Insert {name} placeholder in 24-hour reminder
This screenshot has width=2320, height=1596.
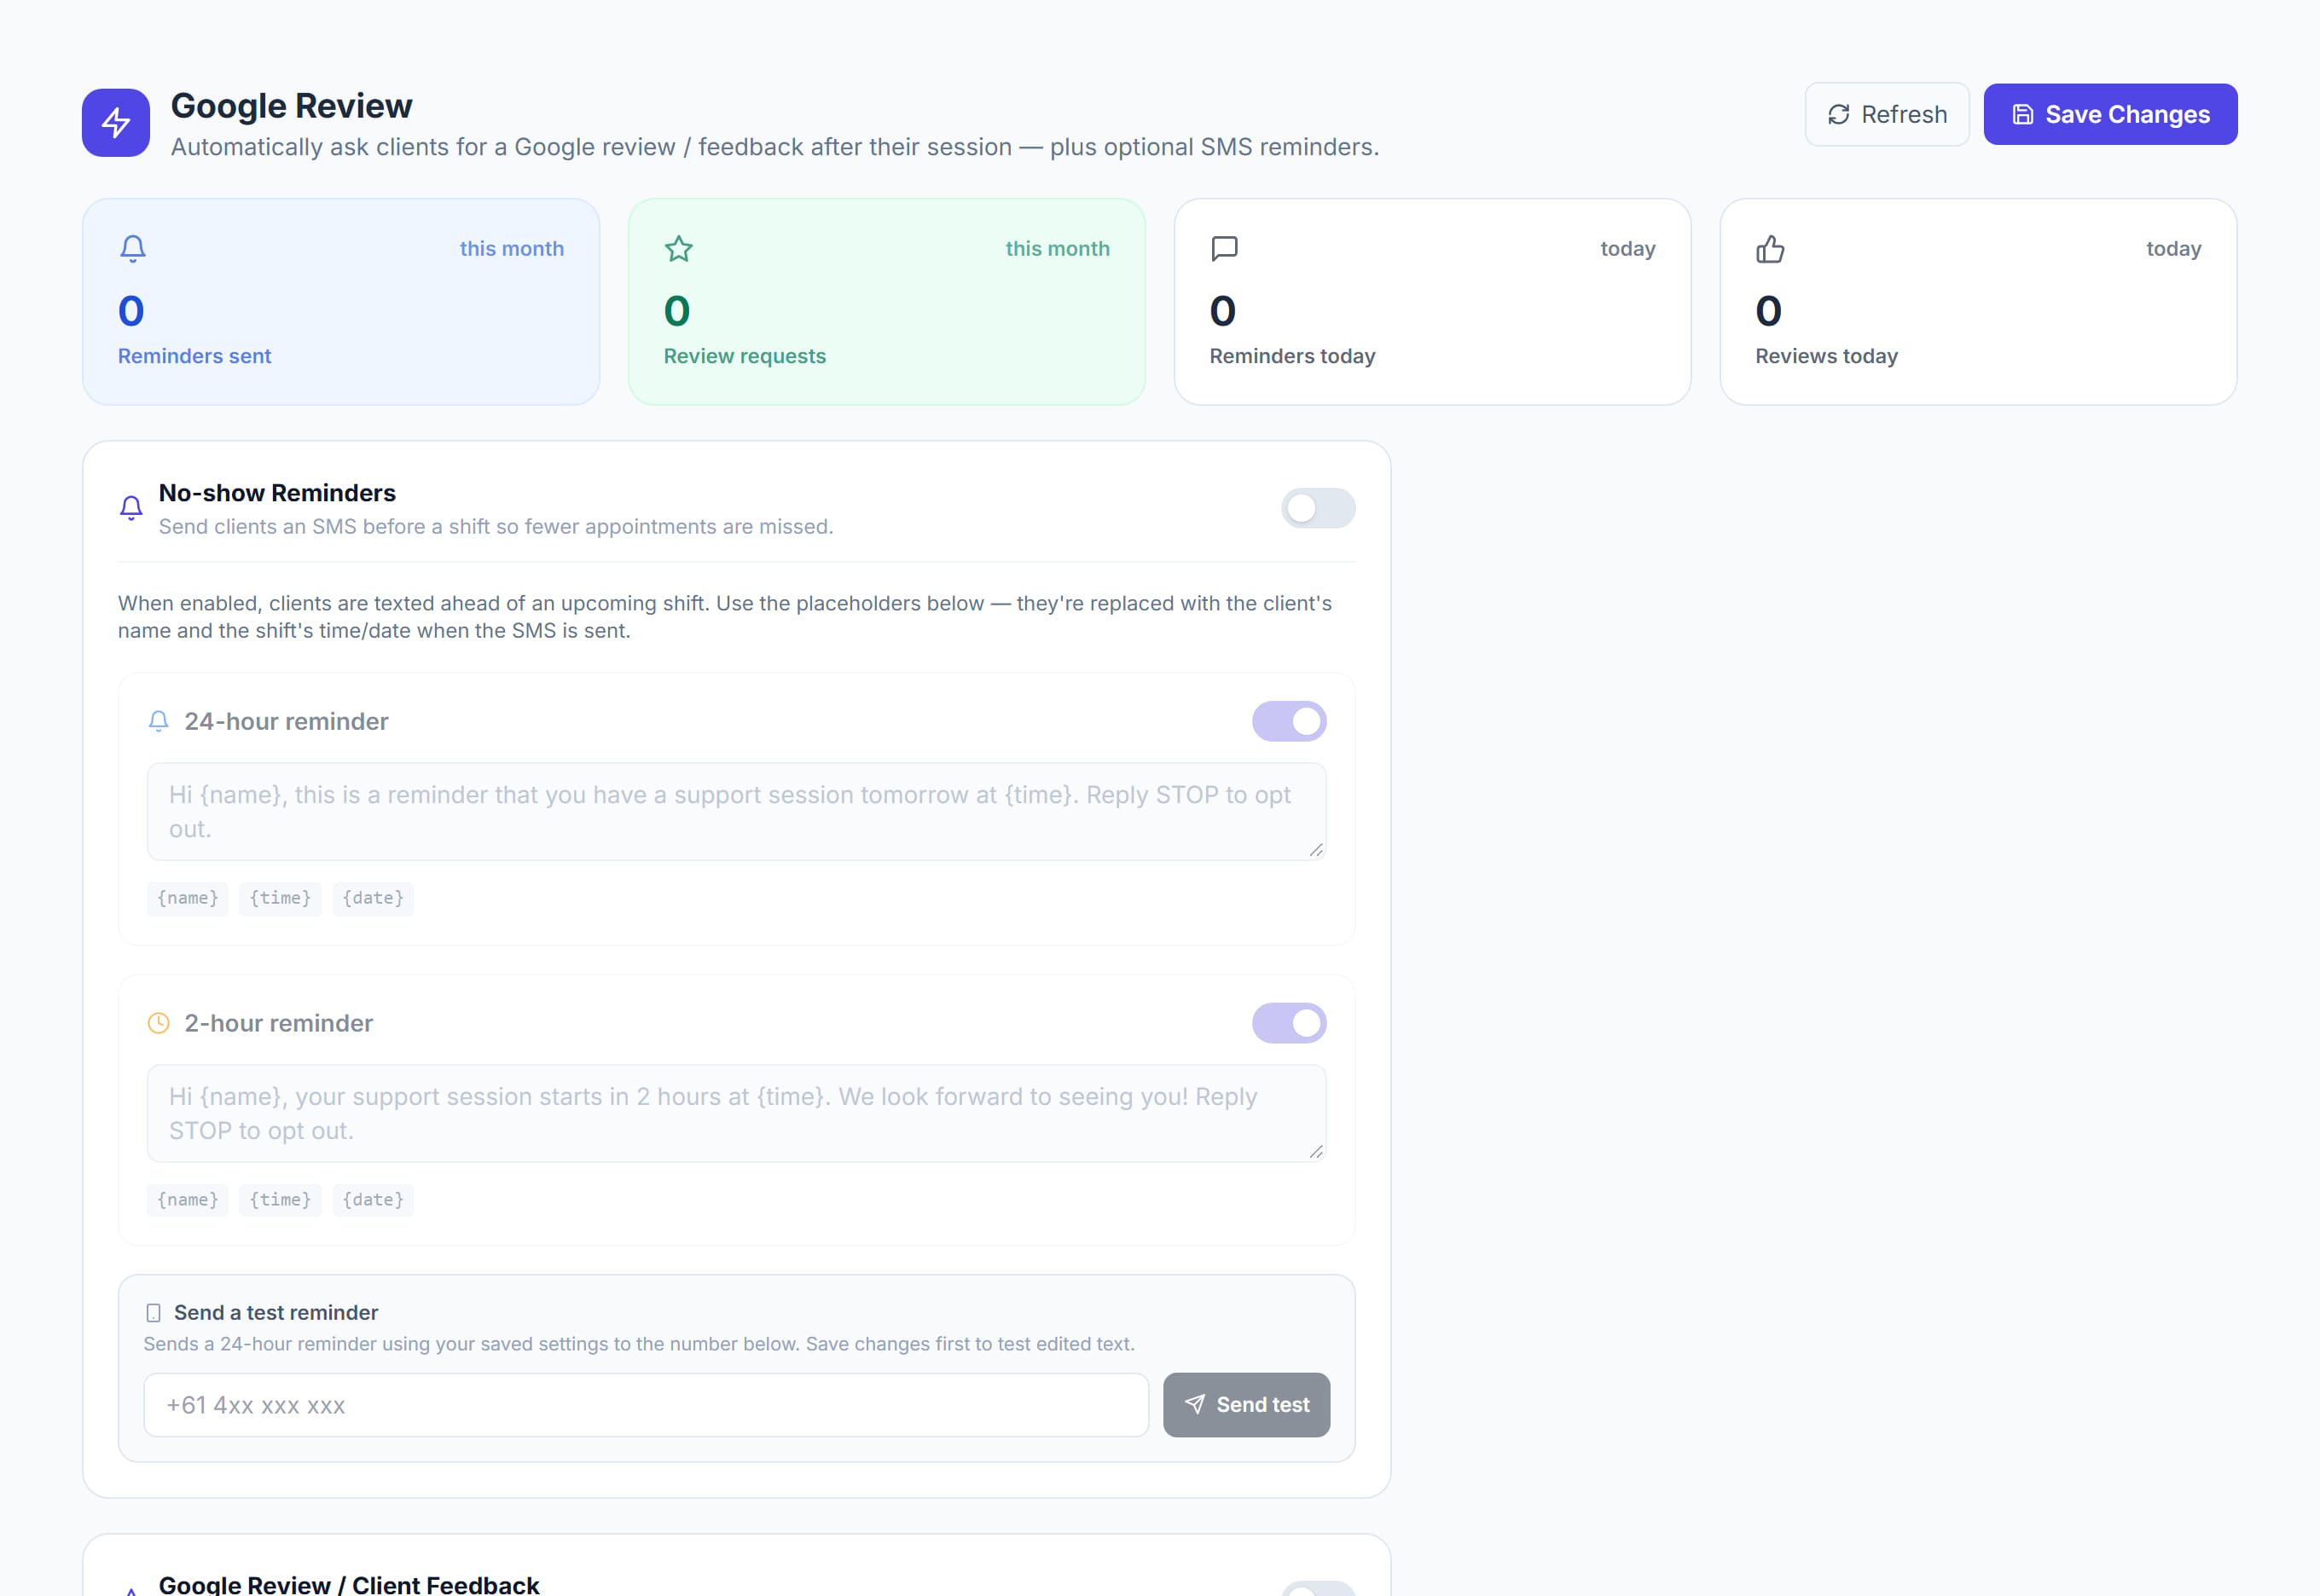[188, 898]
